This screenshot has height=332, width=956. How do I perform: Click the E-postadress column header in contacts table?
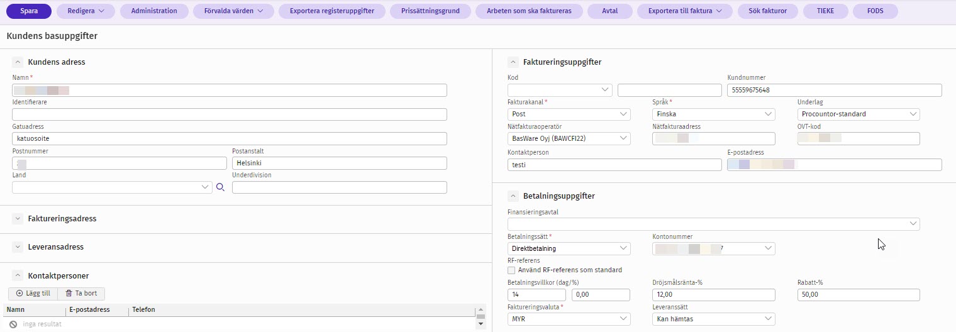[97, 310]
